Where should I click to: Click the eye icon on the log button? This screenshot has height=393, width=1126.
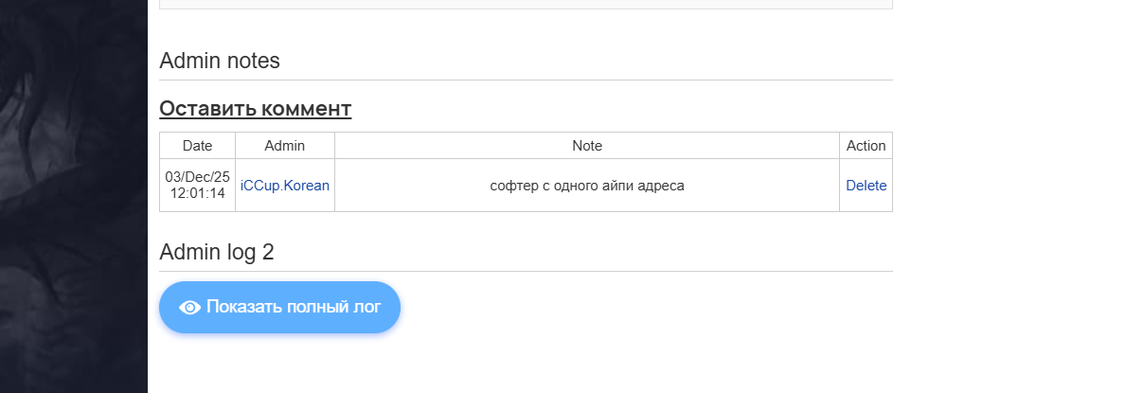pos(189,307)
